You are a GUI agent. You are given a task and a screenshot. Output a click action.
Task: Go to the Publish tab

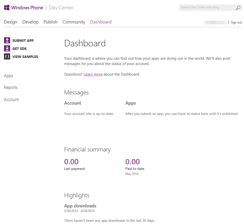(x=50, y=22)
